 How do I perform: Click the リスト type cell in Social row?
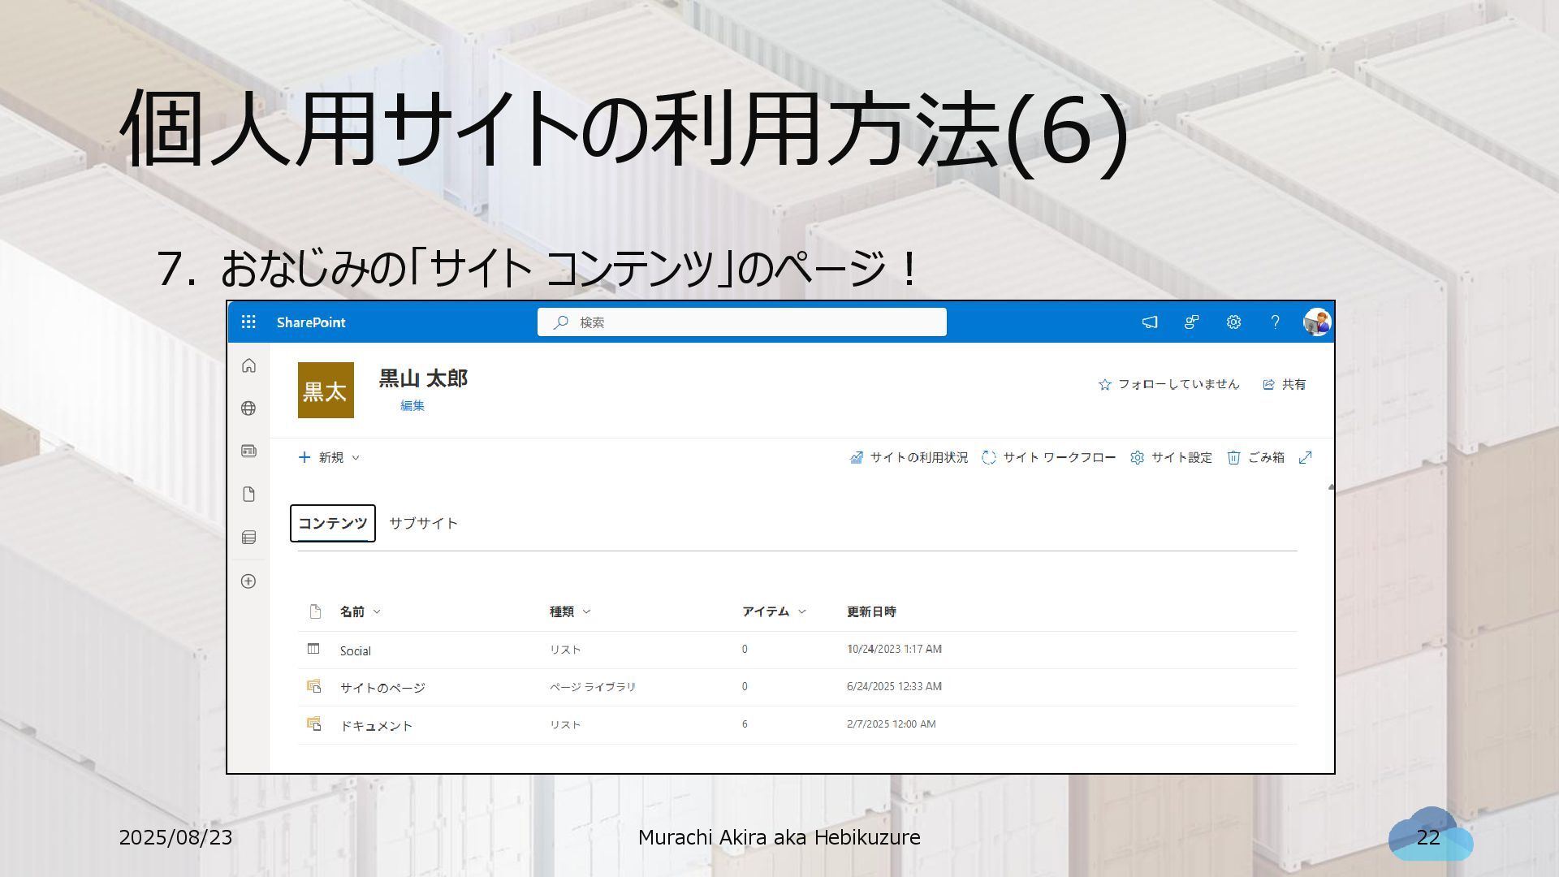coord(565,650)
